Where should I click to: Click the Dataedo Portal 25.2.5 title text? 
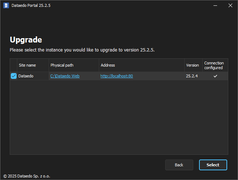[31, 5]
